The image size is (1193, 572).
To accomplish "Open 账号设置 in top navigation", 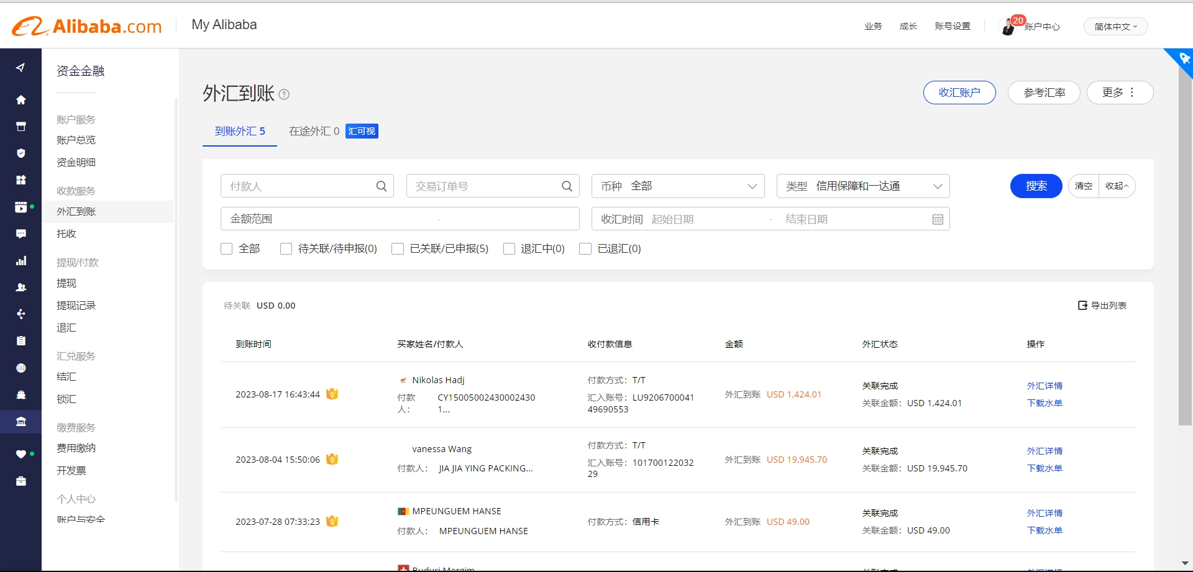I will point(953,27).
